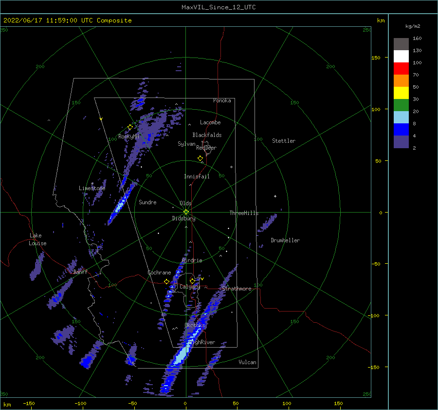
Task: Click the ThreeHills city label
Action: click(x=244, y=213)
